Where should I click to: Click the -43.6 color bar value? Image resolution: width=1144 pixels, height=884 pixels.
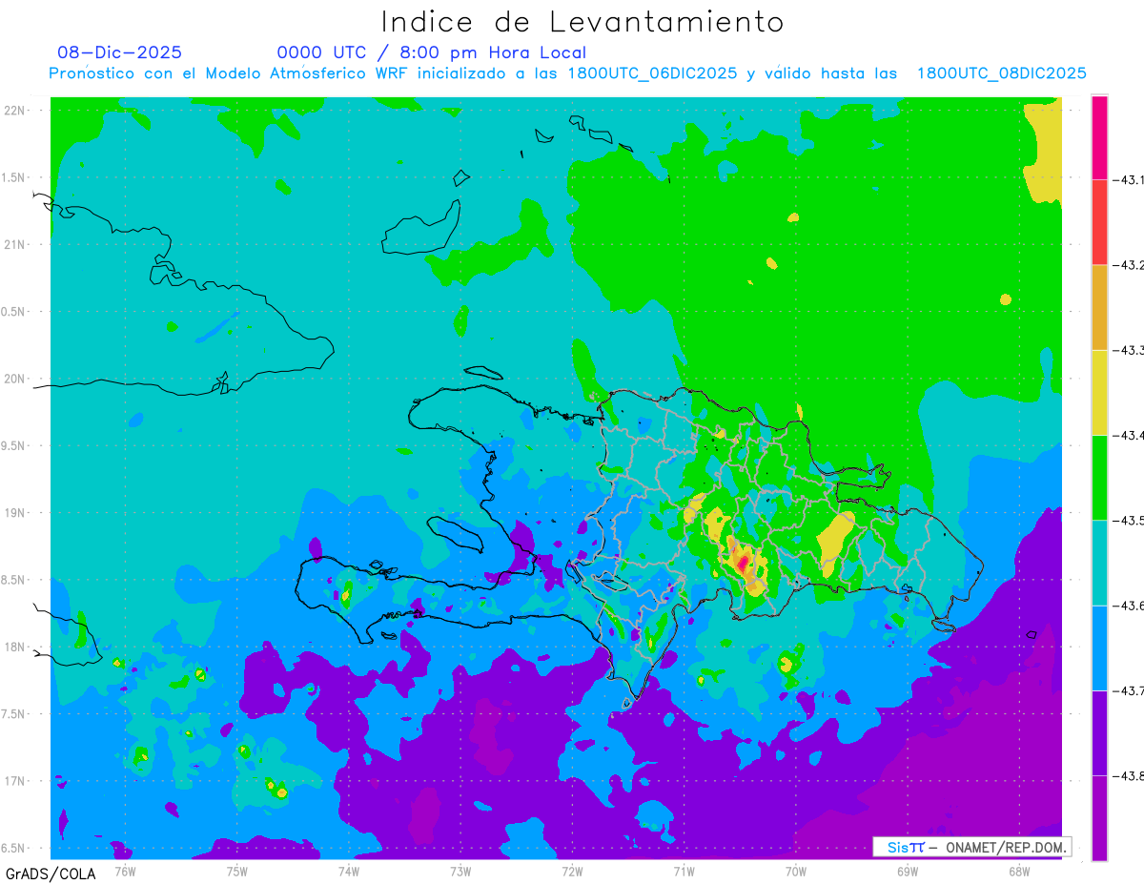coord(1128,606)
